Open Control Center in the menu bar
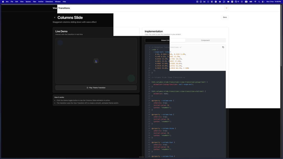Screen dimensions: 283x159 coord(263,2)
